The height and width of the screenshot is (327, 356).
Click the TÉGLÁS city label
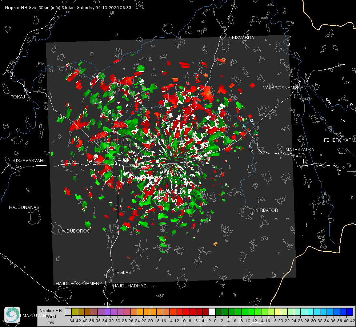coord(123,272)
